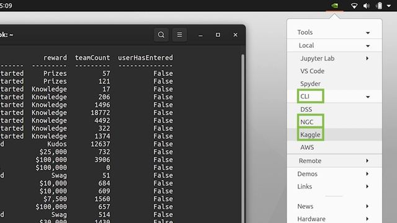Click the teamCount value 684

click(x=104, y=183)
